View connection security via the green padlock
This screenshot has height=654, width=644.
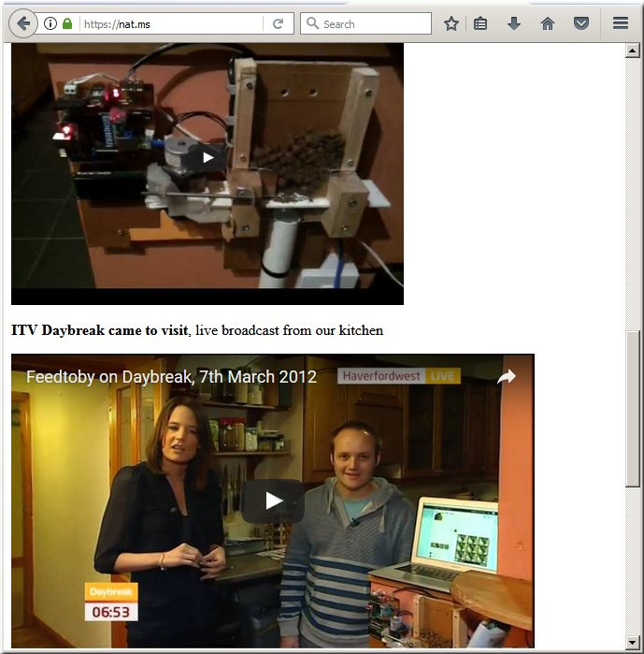[x=67, y=23]
